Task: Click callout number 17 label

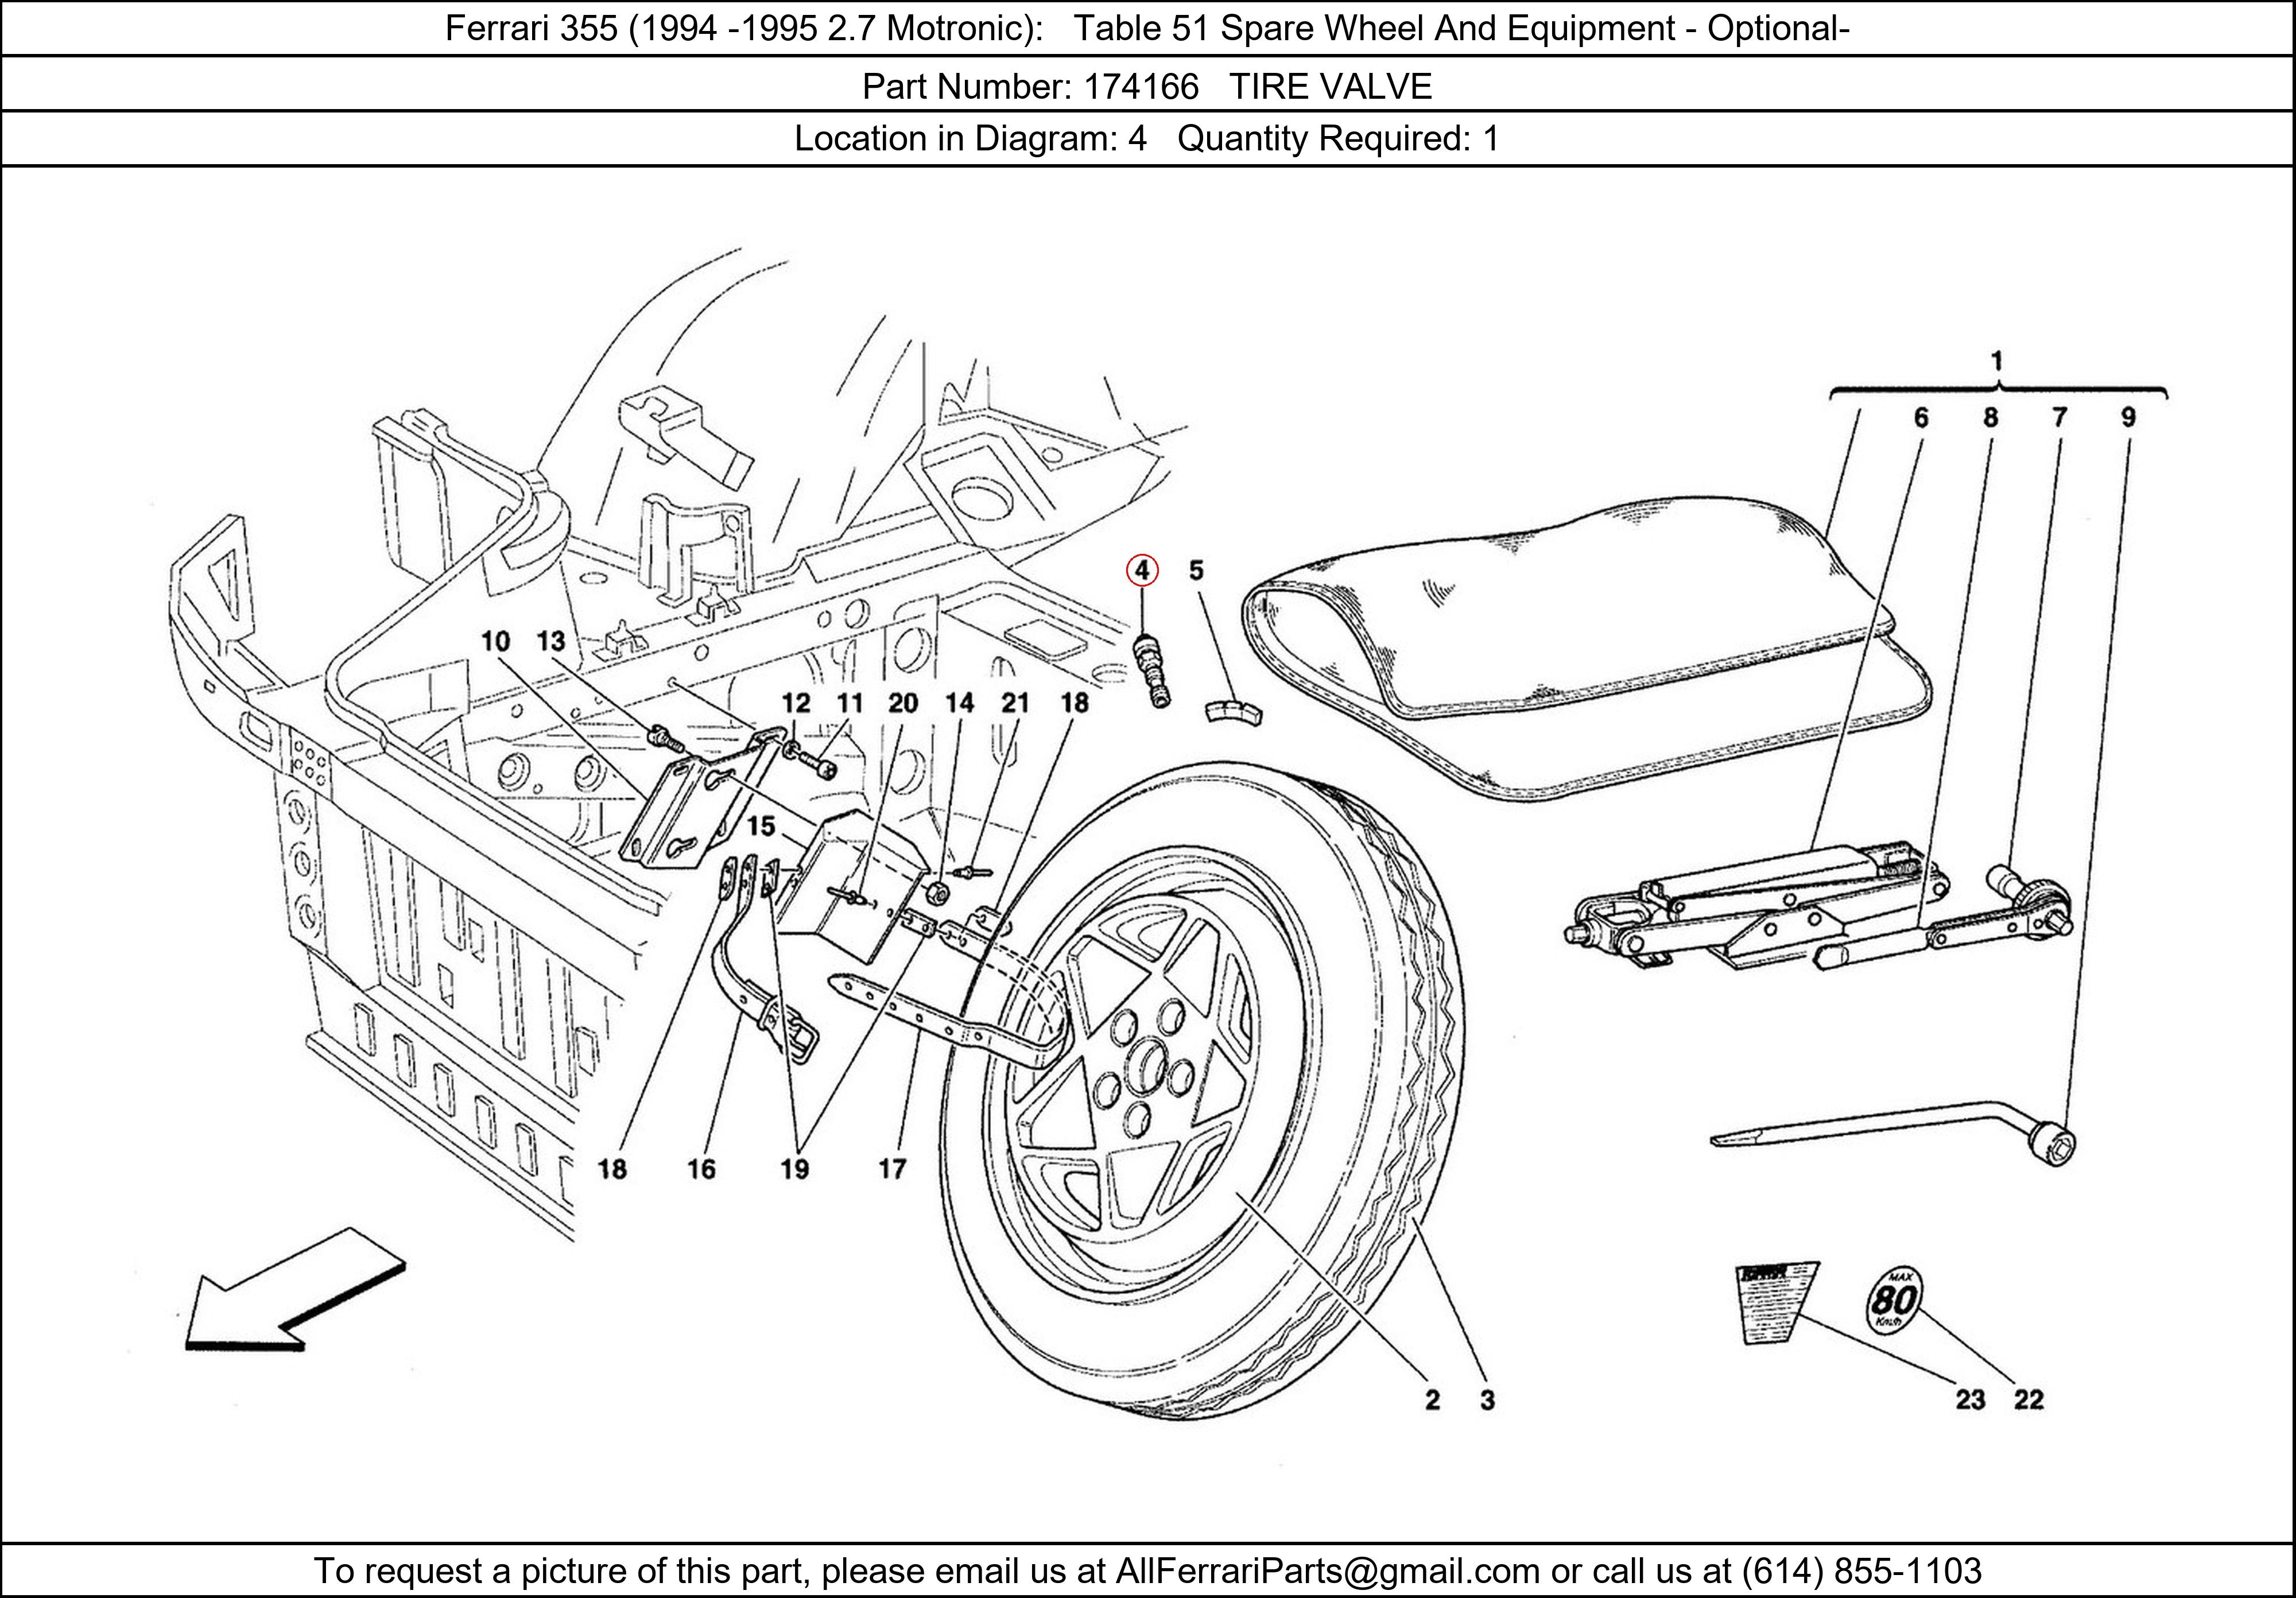Action: pos(892,1169)
